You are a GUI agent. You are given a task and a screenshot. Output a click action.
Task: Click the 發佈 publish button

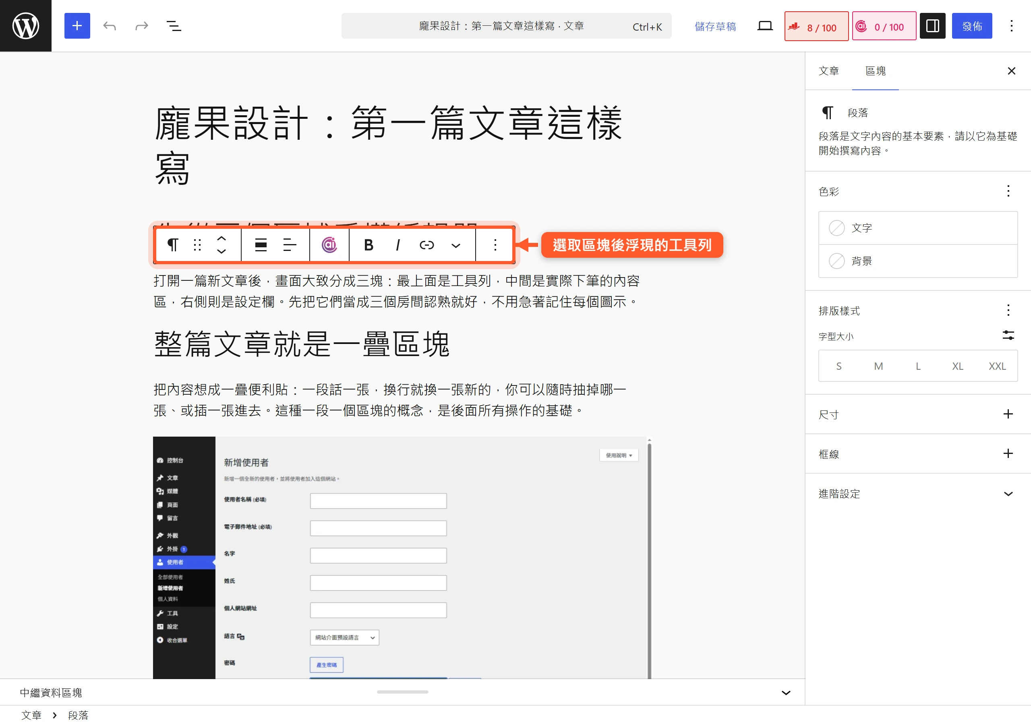tap(972, 26)
